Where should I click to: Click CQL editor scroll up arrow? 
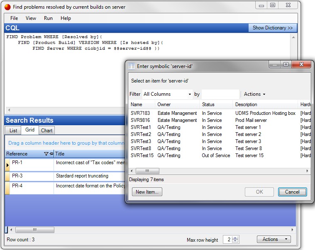[293, 37]
